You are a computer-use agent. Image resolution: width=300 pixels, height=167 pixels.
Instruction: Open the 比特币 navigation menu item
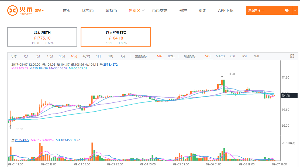point(88,10)
